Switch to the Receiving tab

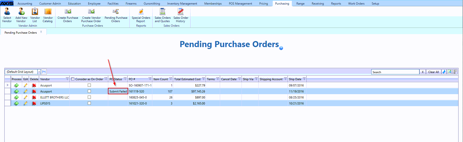[318, 4]
